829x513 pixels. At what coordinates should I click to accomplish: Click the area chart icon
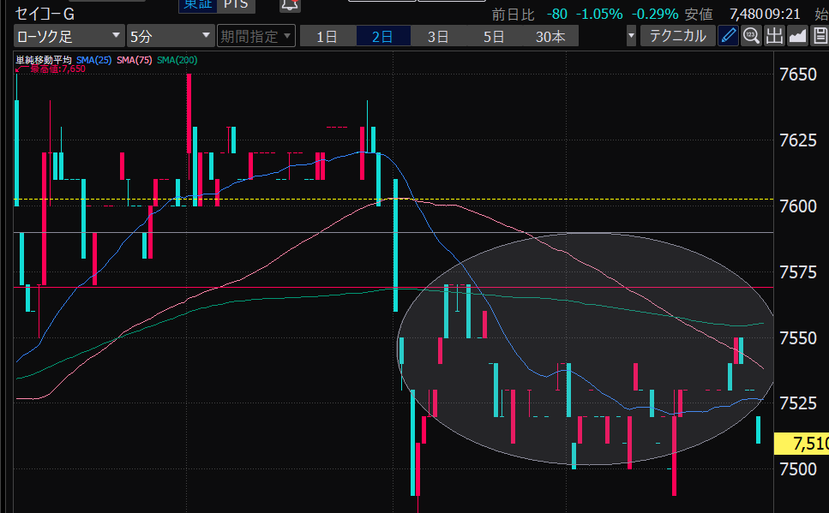pos(797,36)
